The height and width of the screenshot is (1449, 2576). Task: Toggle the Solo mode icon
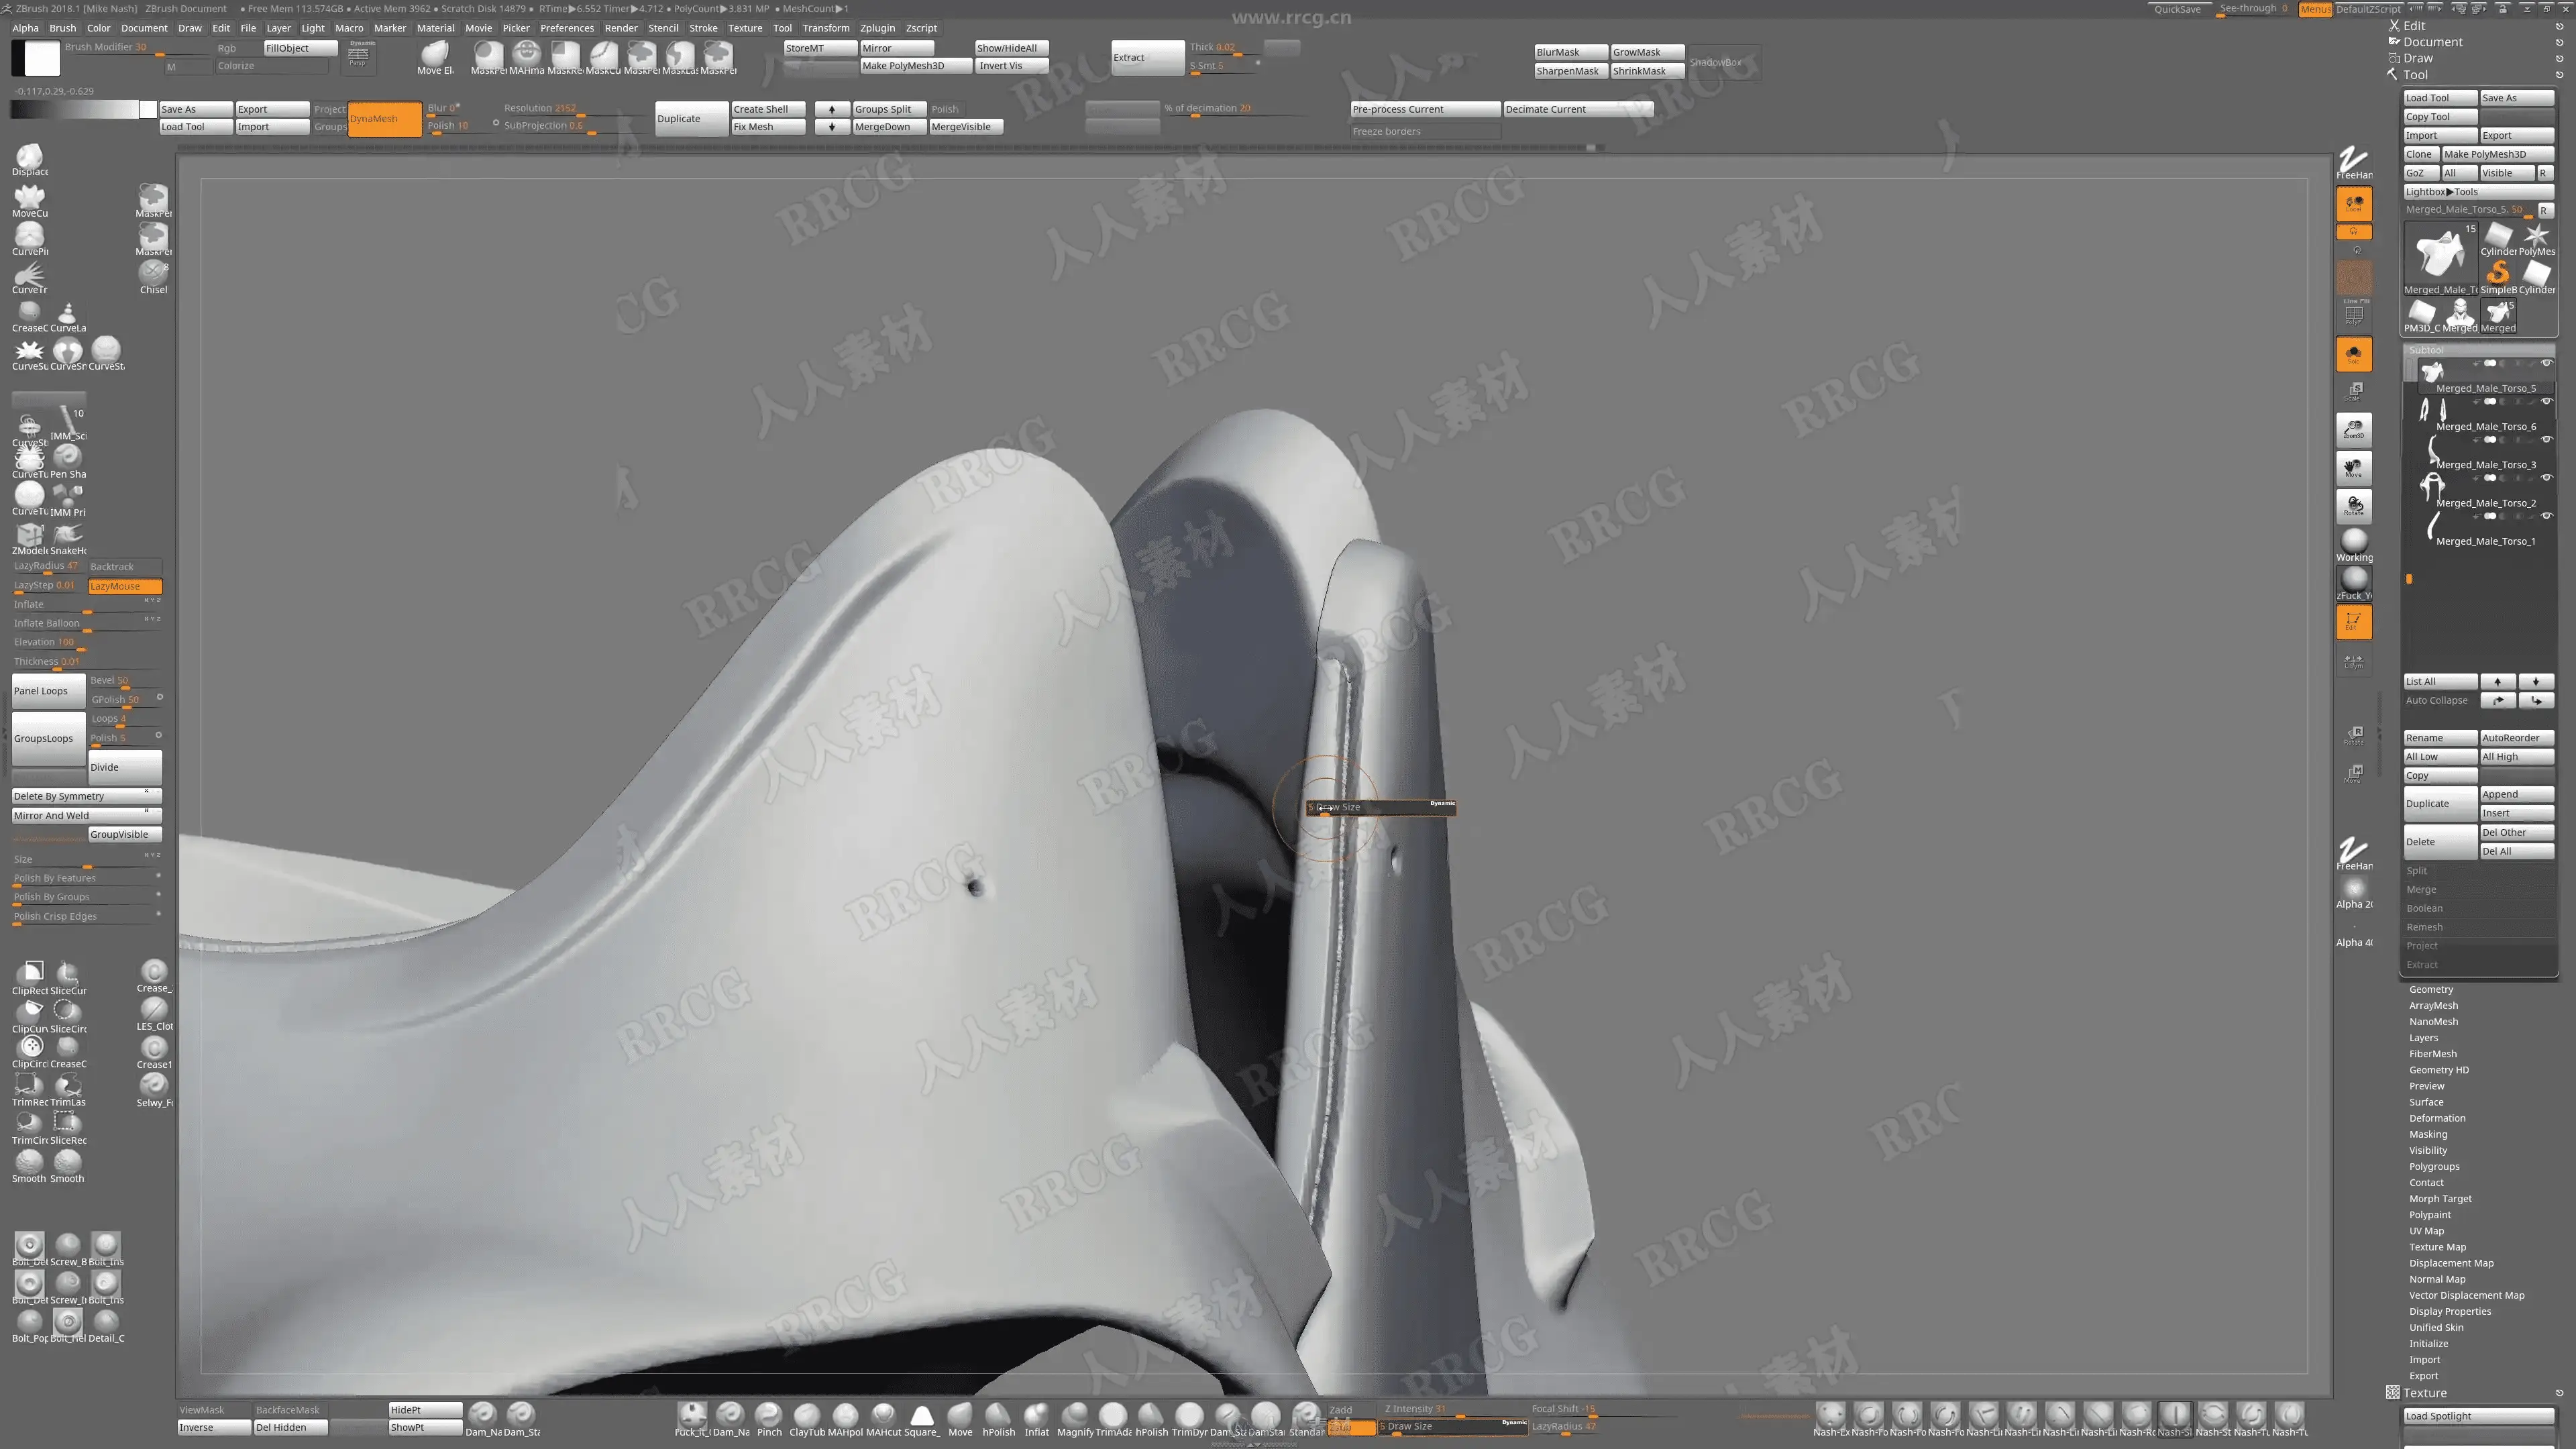coord(2353,354)
